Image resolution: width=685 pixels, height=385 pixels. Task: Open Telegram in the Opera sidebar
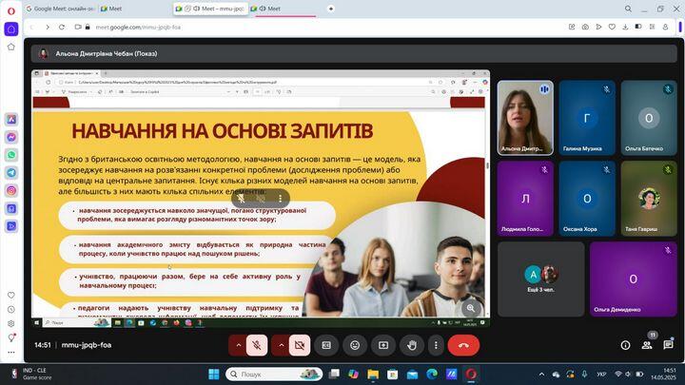[11, 173]
